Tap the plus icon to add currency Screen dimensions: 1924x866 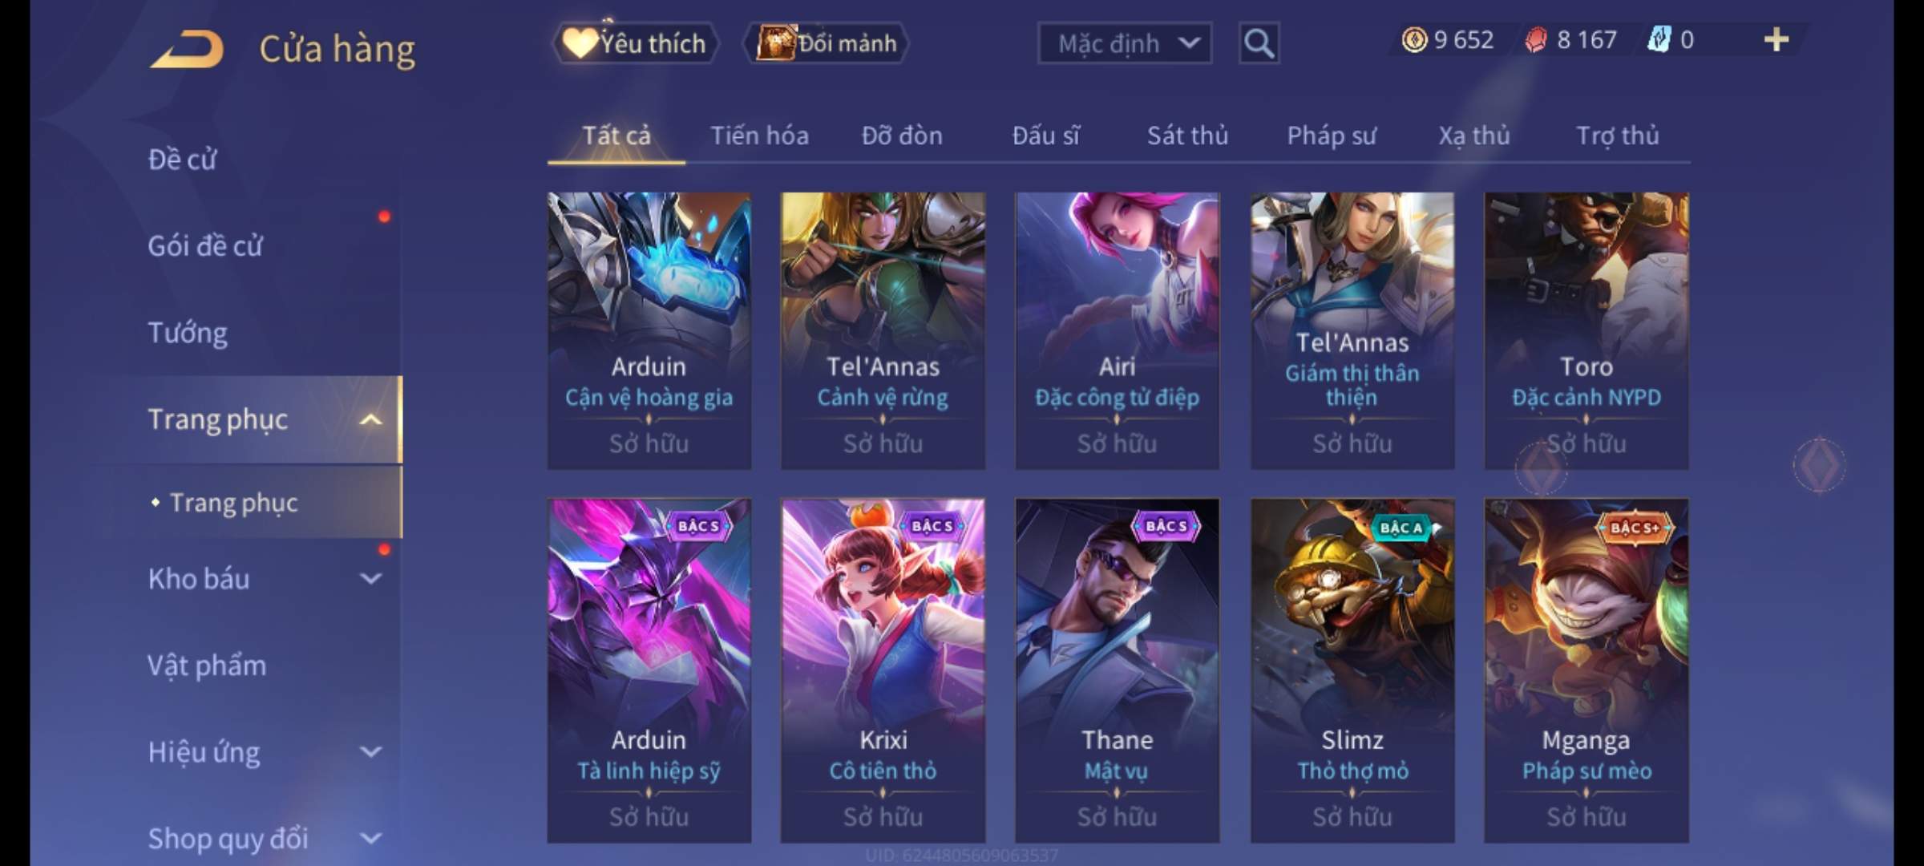click(x=1776, y=39)
